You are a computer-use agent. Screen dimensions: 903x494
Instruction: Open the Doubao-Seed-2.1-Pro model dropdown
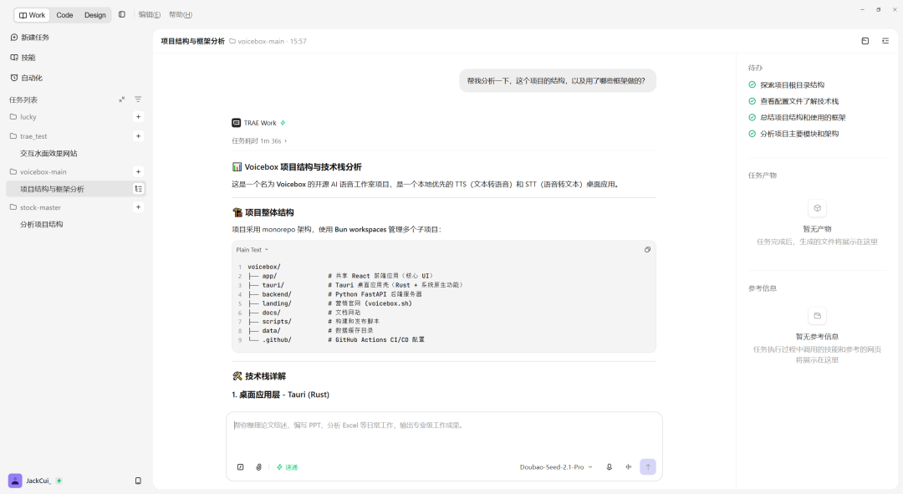[x=556, y=467]
